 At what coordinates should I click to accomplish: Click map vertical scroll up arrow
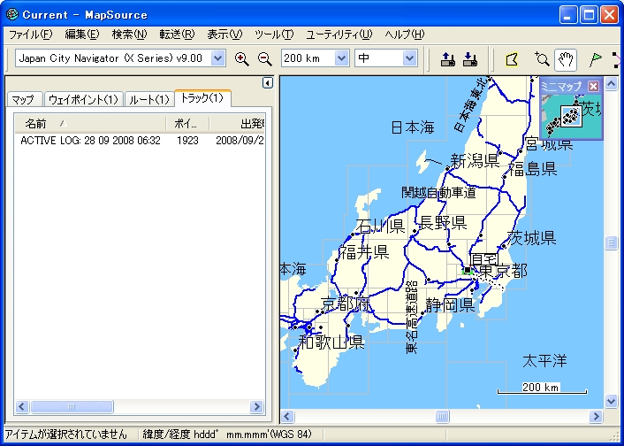[612, 83]
